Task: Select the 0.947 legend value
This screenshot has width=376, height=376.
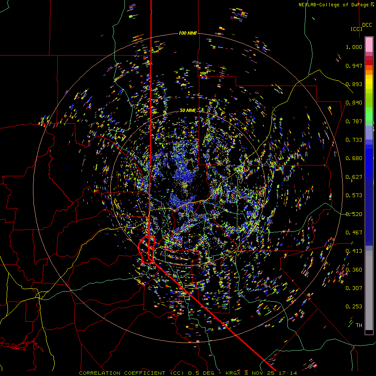Action: [354, 66]
